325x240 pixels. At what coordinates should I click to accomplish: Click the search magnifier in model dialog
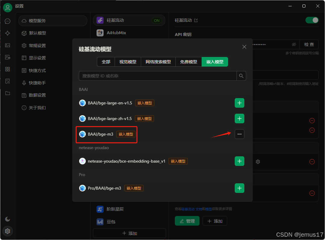coord(241,76)
